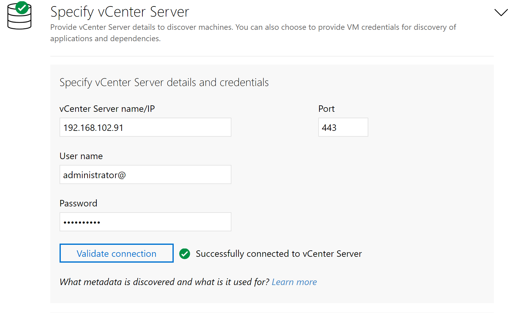Click the vCenter Server name/IP input field
The image size is (519, 313).
pos(145,127)
